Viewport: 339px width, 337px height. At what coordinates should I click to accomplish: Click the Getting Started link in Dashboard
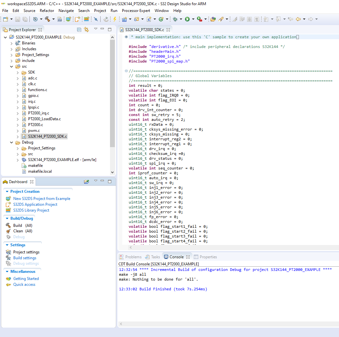26,278
